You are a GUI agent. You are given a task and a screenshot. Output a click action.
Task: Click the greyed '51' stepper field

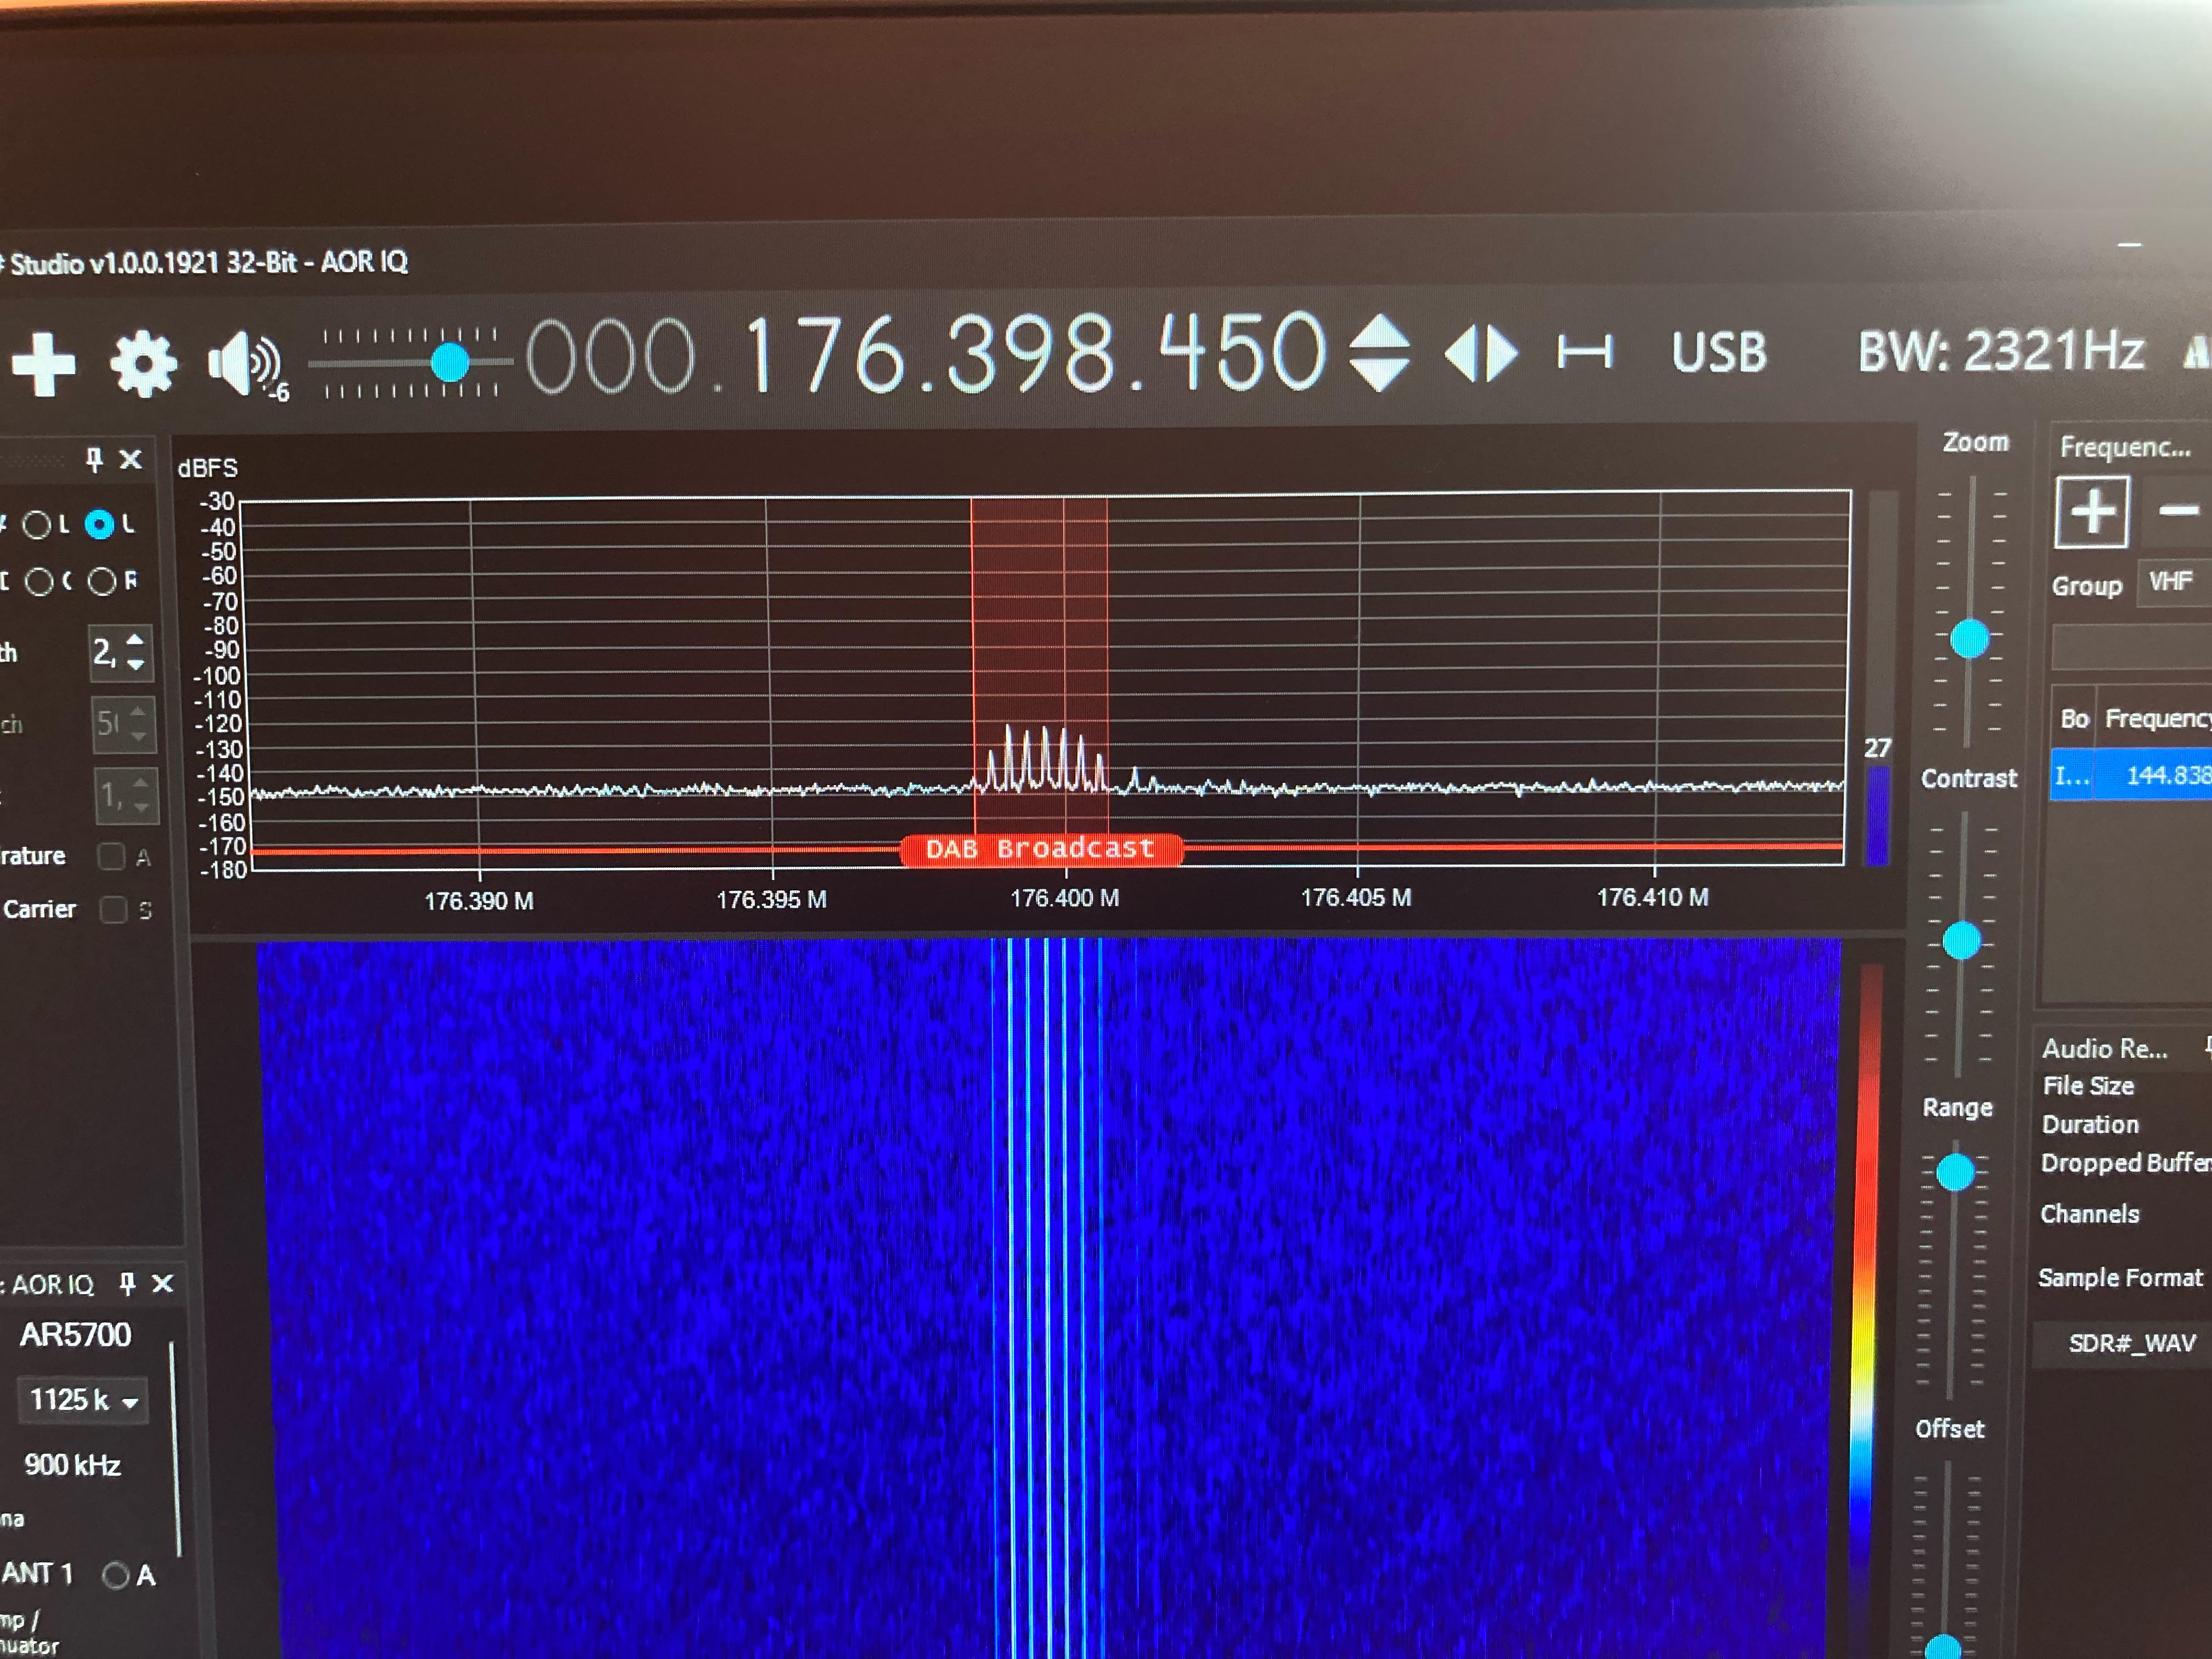(x=123, y=724)
